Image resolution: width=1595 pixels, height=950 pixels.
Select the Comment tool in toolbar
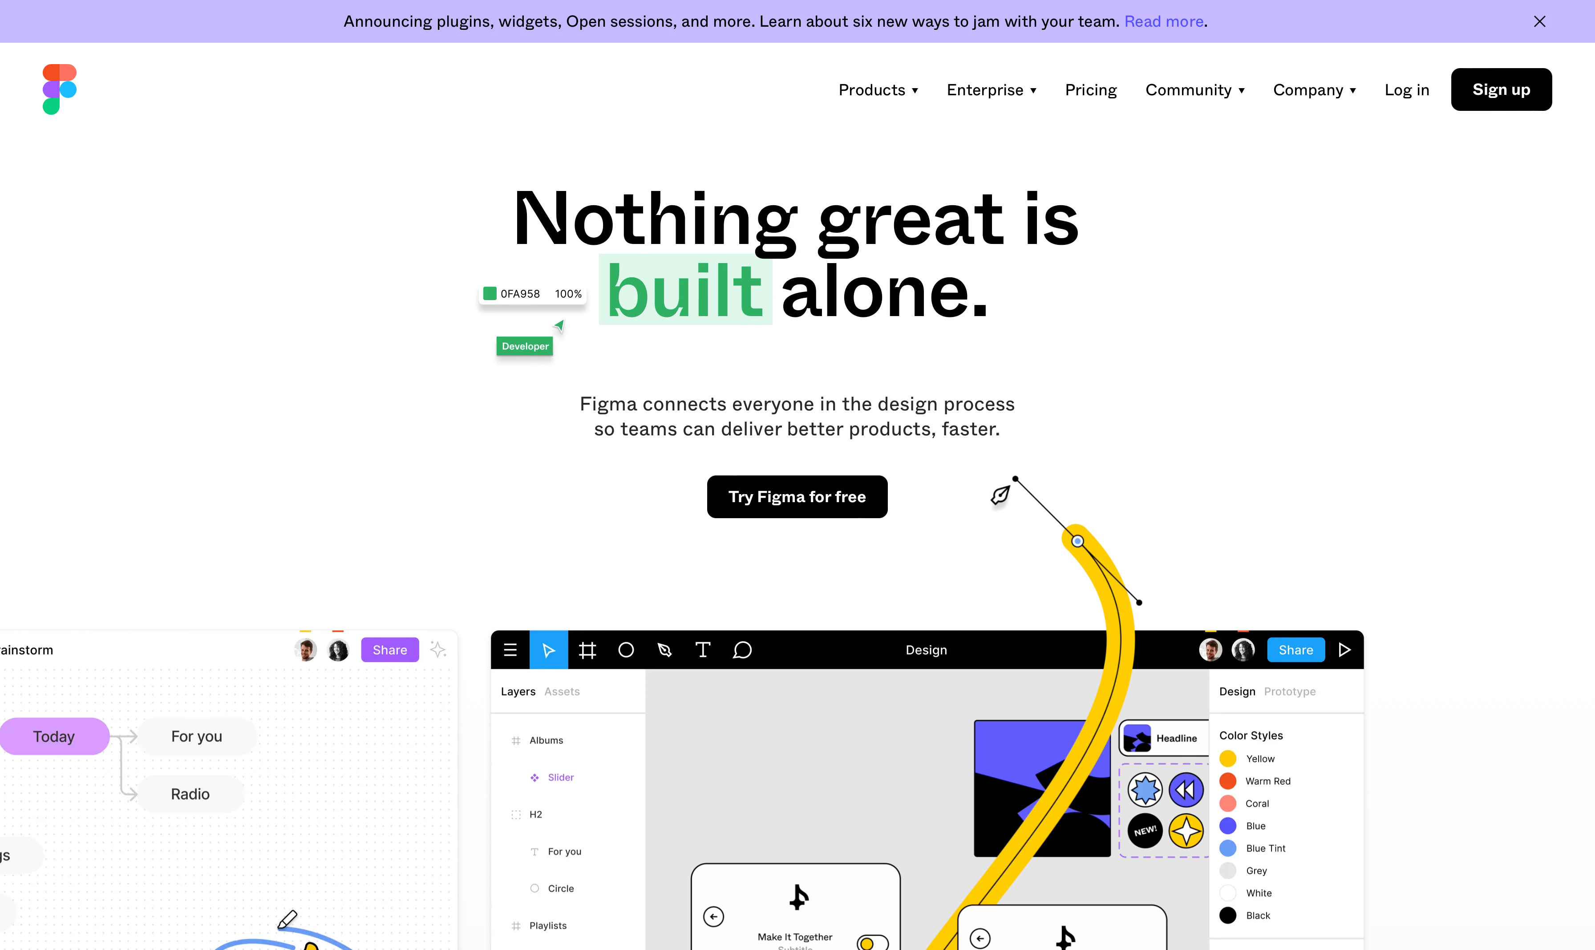click(743, 649)
